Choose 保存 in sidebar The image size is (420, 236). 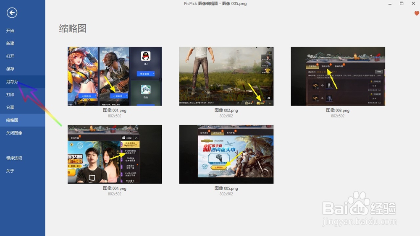pyautogui.click(x=23, y=69)
